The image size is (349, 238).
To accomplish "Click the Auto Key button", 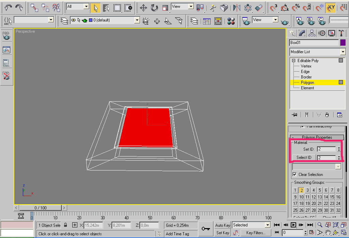I will (x=223, y=225).
